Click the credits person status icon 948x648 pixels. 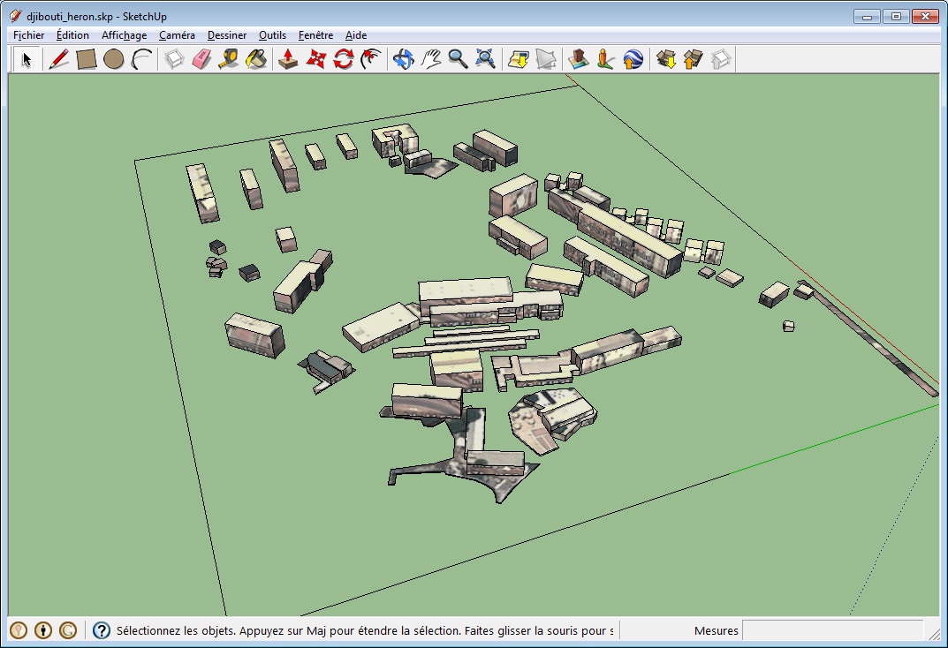(x=43, y=630)
